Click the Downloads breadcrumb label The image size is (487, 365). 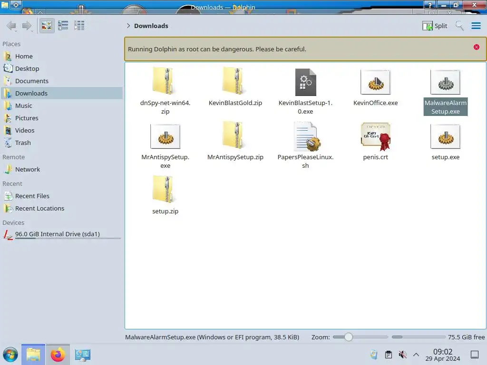[151, 26]
